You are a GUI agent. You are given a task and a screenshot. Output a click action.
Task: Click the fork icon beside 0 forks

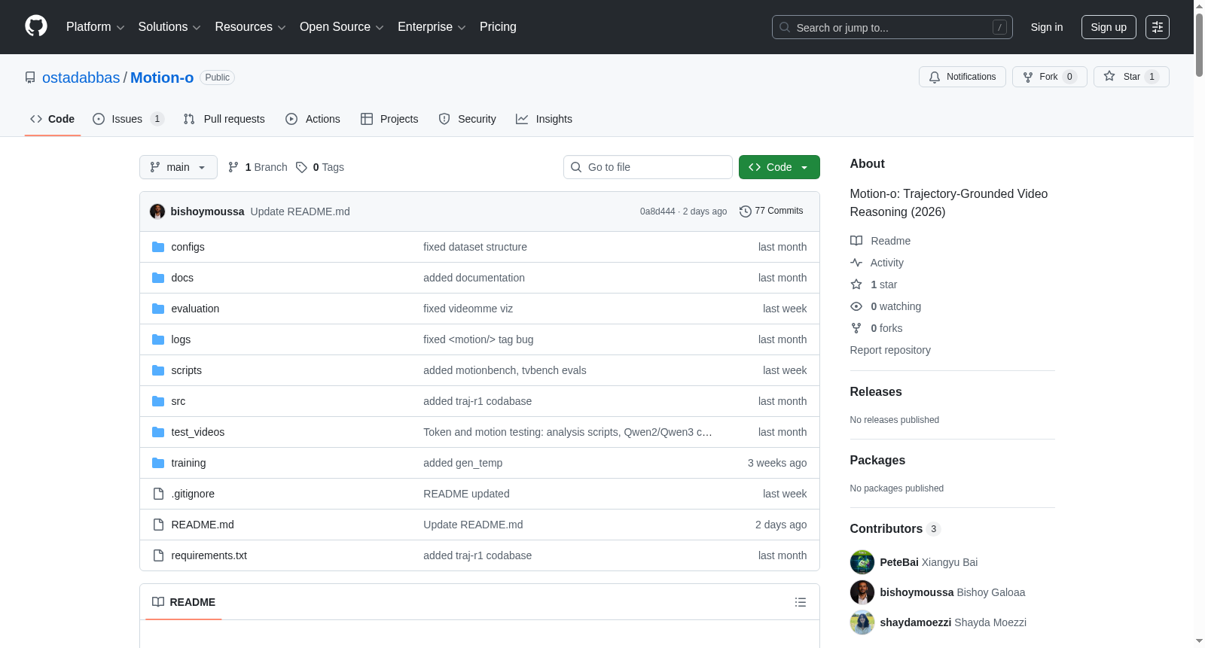click(856, 328)
